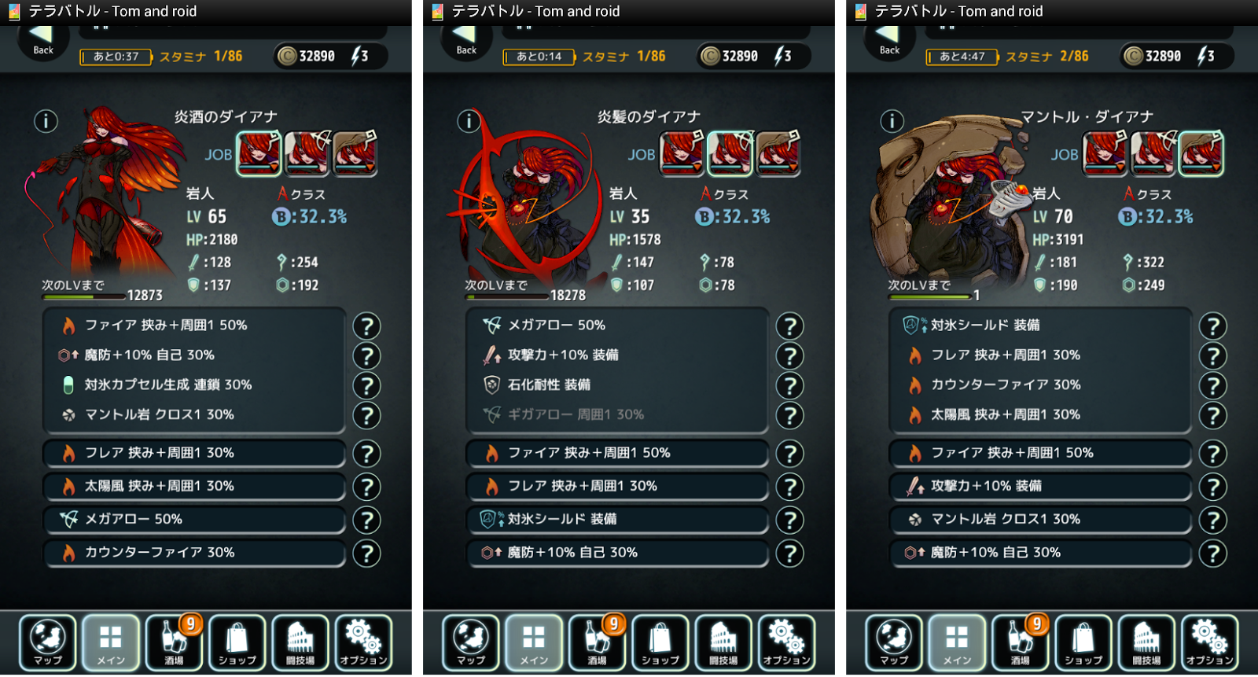This screenshot has width=1258, height=677.
Task: Tap the 次のLVまで experience bar in left screen
Action: [84, 297]
